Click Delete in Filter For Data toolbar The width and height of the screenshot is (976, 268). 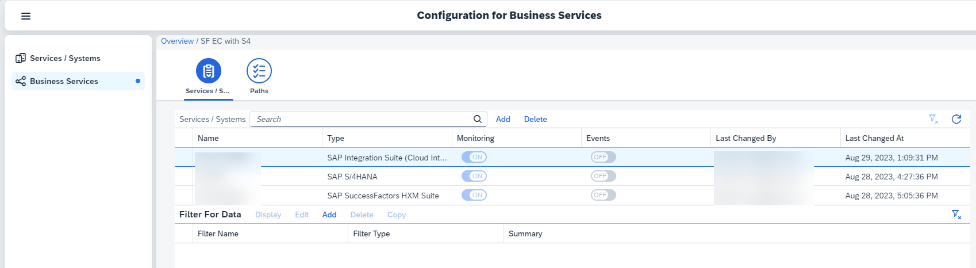[x=362, y=215]
